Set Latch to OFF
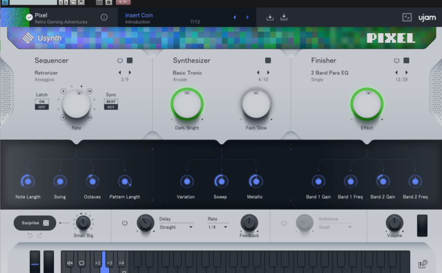Screen dimensions: 442x273 (41, 107)
